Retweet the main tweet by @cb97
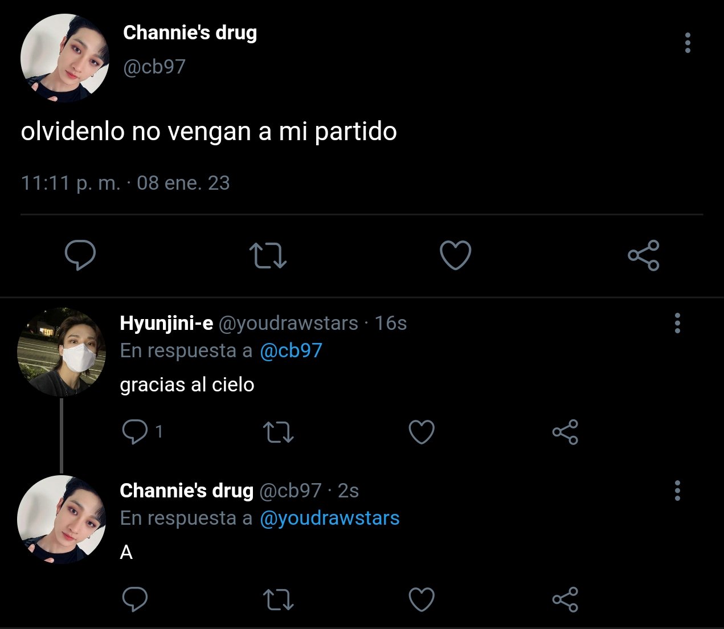Screen dimensions: 724x629 268,256
